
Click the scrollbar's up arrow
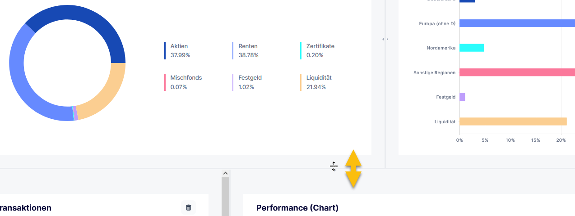(225, 173)
